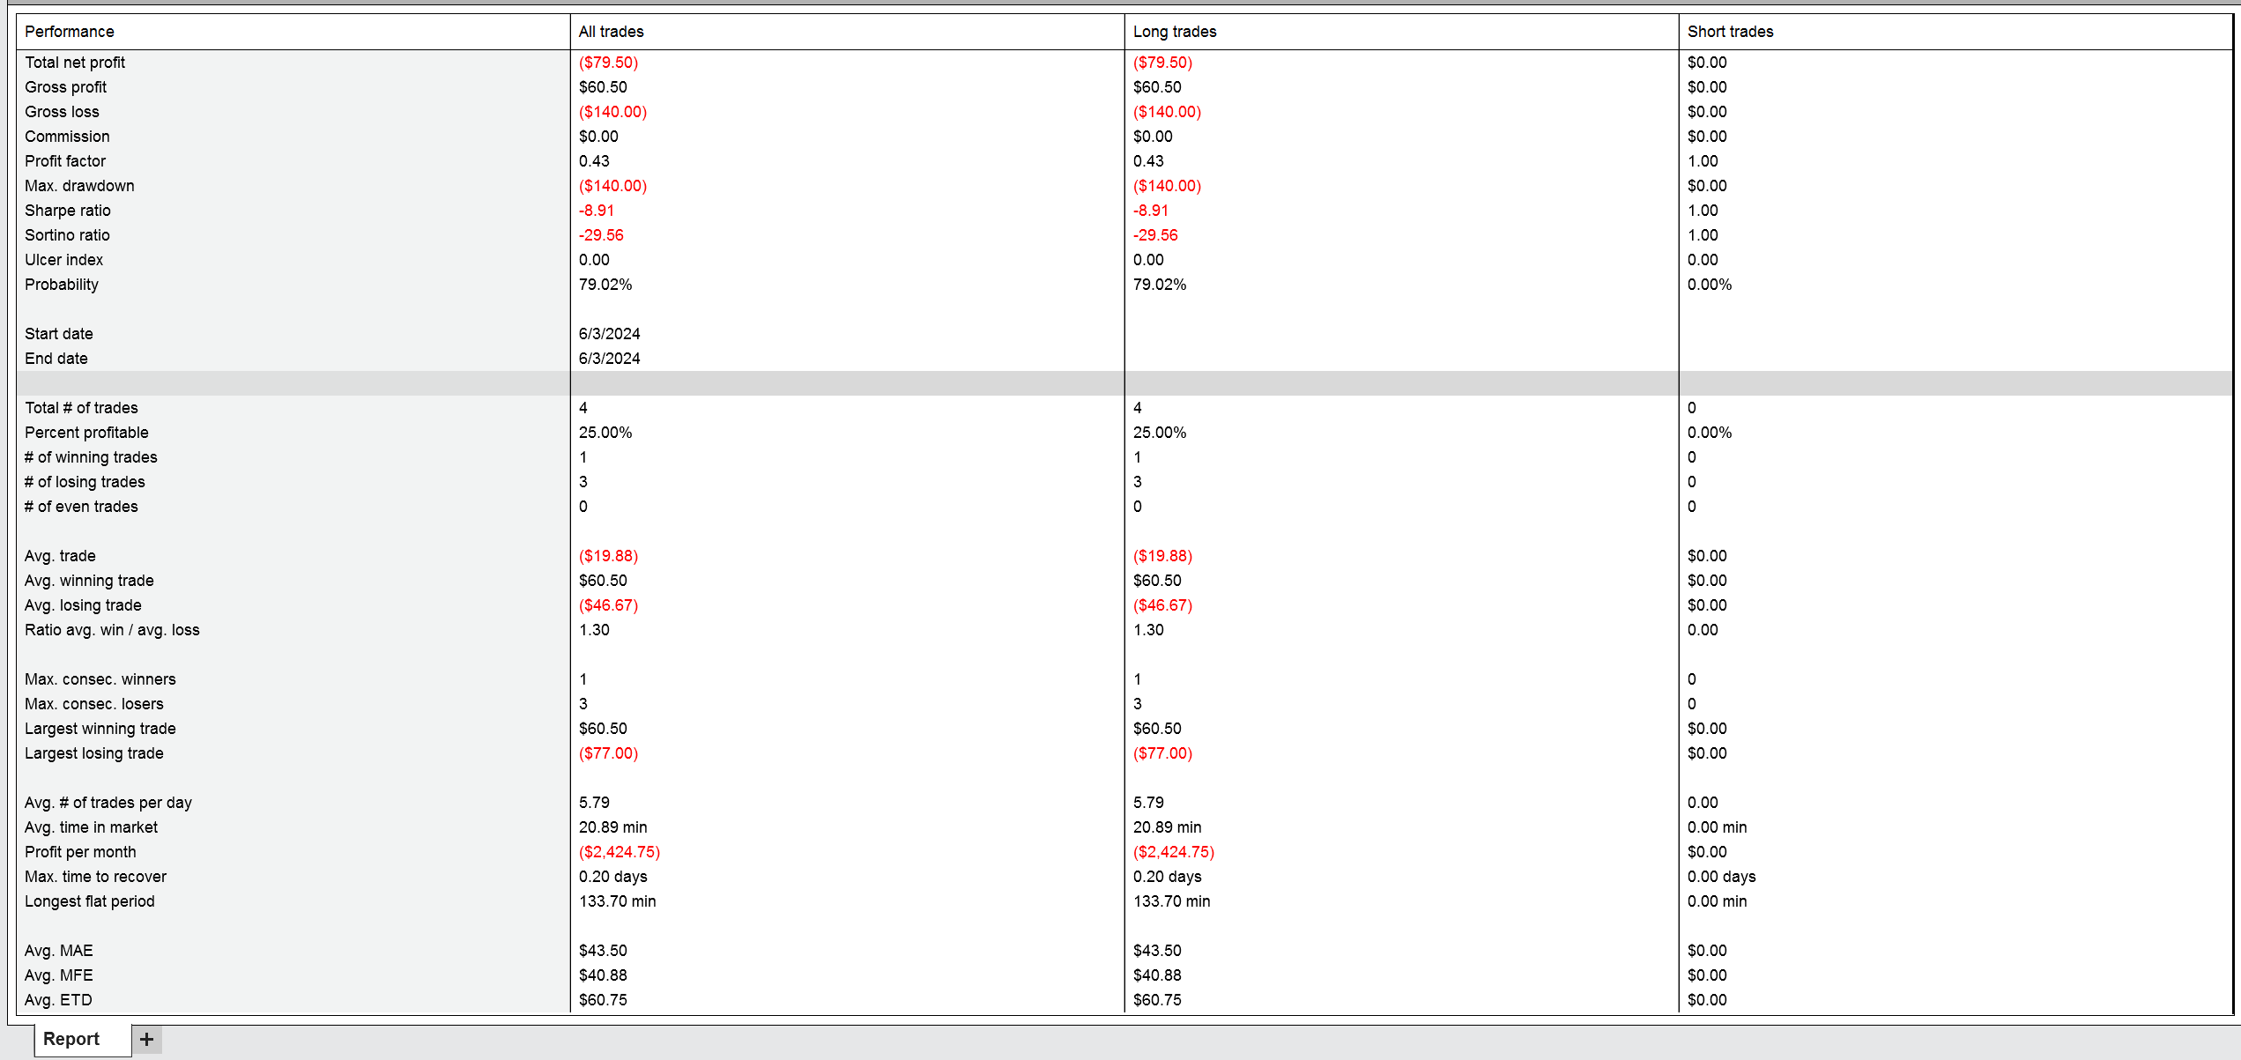Click the Avg. time in market label
This screenshot has width=2241, height=1060.
91,827
